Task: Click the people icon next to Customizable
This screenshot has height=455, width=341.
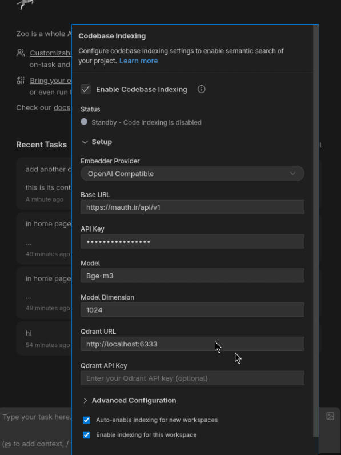Action: tap(21, 53)
